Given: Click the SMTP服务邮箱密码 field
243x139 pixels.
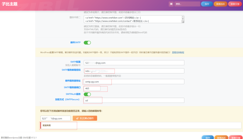Looking at the screenshot, I should (134, 71).
